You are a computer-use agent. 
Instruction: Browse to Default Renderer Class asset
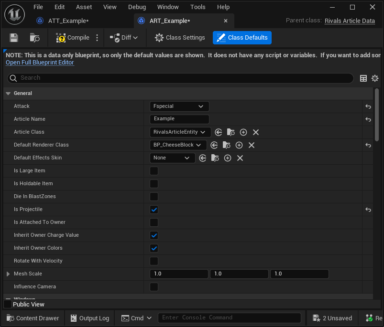227,145
